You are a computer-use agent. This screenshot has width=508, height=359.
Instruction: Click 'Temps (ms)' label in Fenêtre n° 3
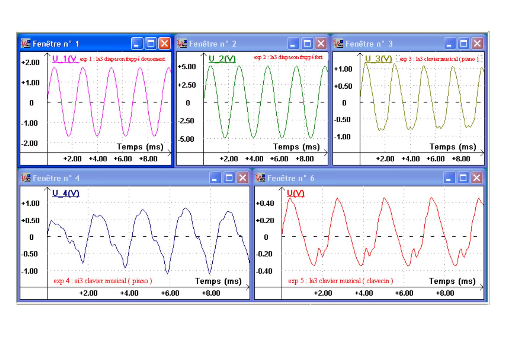tap(453, 147)
